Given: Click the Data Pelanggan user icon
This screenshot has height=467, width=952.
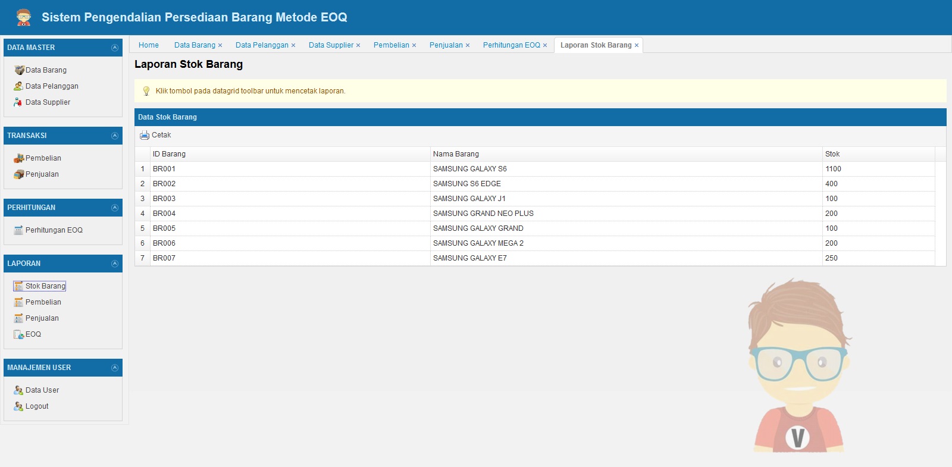Looking at the screenshot, I should pyautogui.click(x=18, y=86).
